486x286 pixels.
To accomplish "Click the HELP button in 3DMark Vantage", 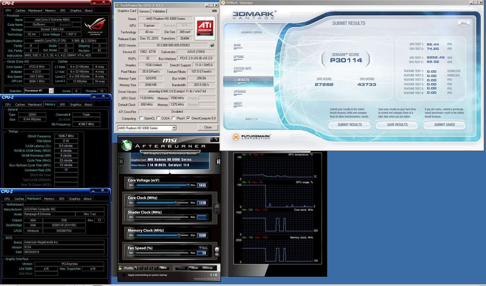I will [464, 23].
